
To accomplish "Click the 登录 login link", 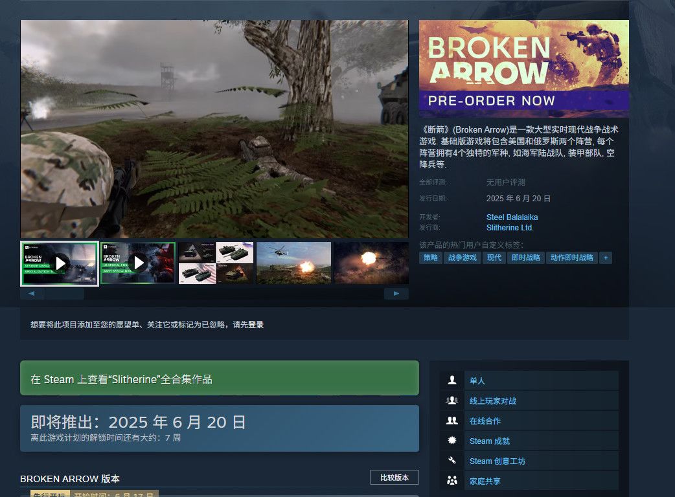I will pyautogui.click(x=256, y=325).
